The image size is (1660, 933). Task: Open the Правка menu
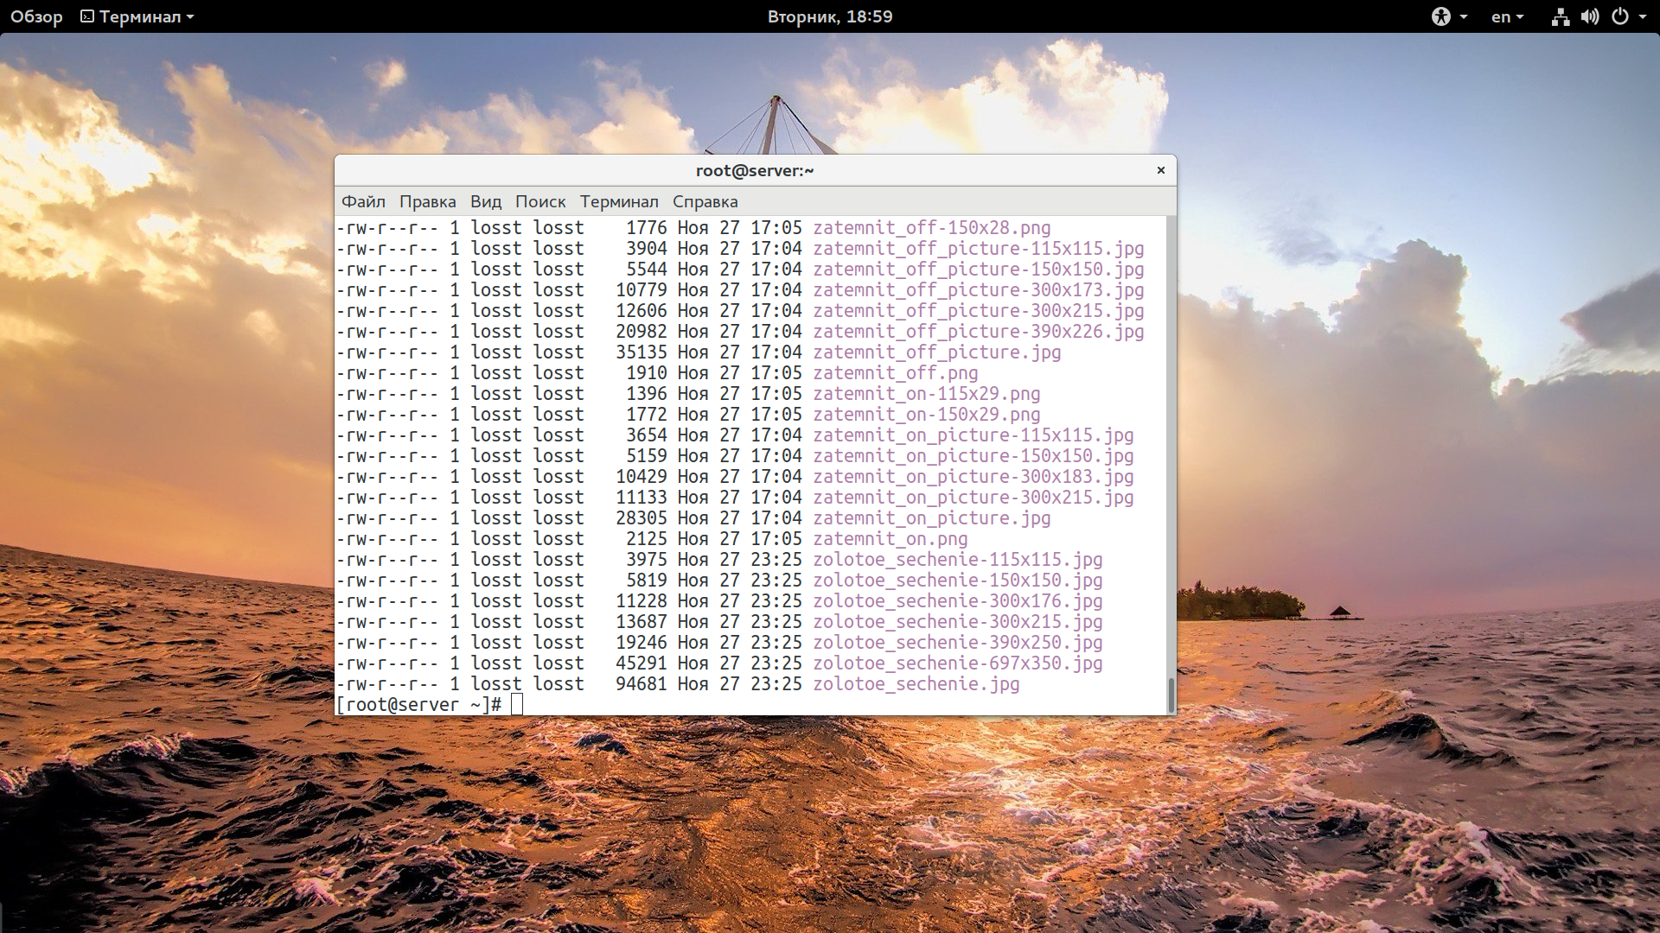[427, 201]
